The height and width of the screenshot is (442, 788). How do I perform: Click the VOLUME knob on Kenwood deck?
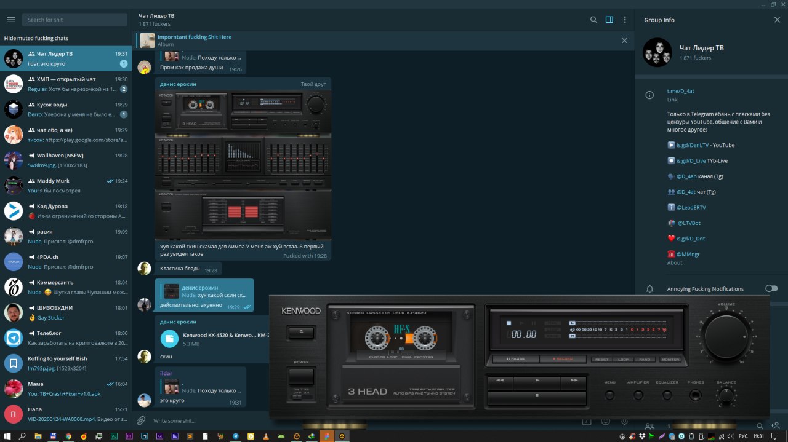(x=726, y=335)
